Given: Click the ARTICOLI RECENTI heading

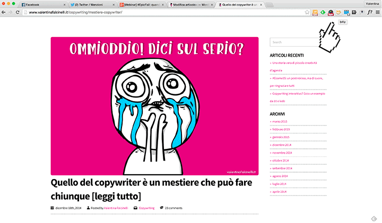Looking at the screenshot, I should (286, 56).
